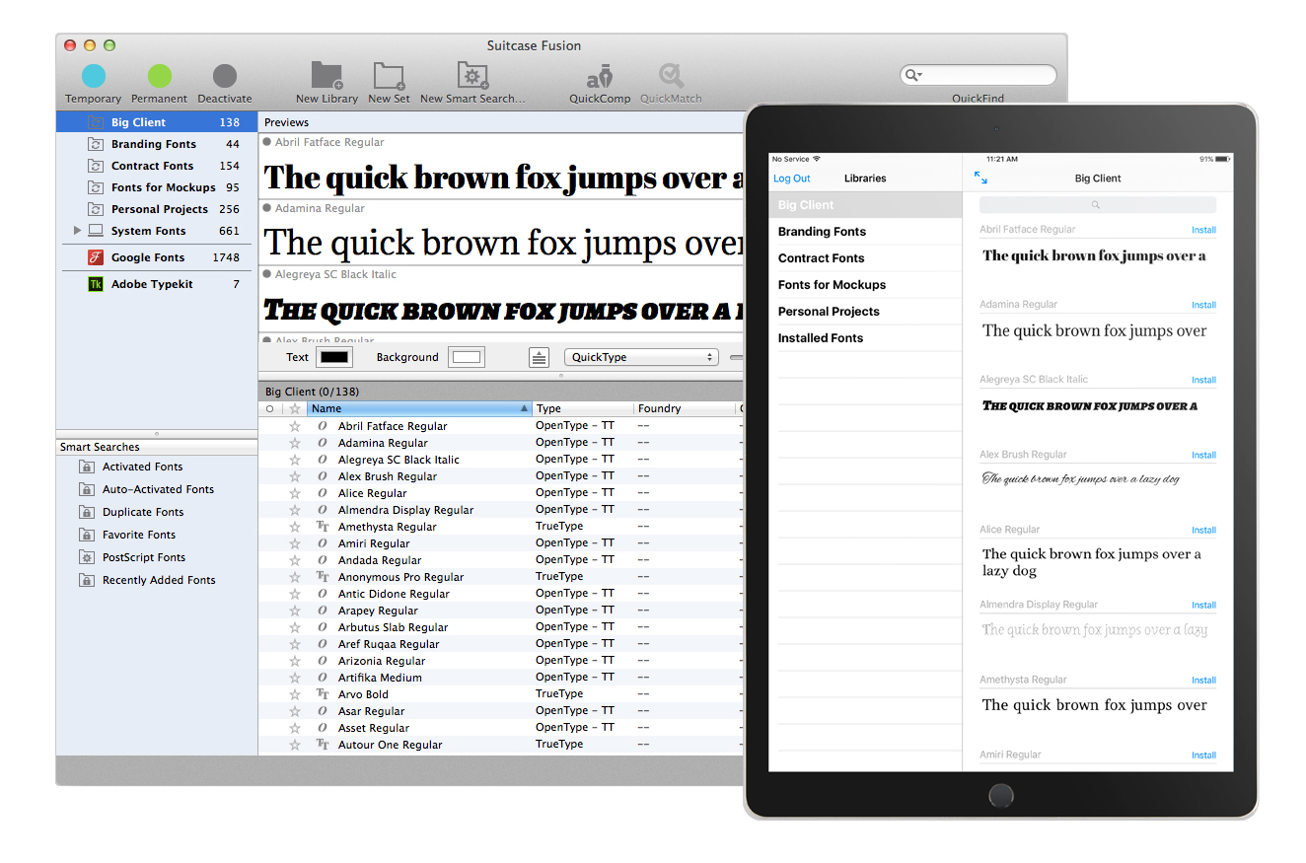Image resolution: width=1306 pixels, height=863 pixels.
Task: Click the black Text color swatch
Action: click(x=334, y=357)
